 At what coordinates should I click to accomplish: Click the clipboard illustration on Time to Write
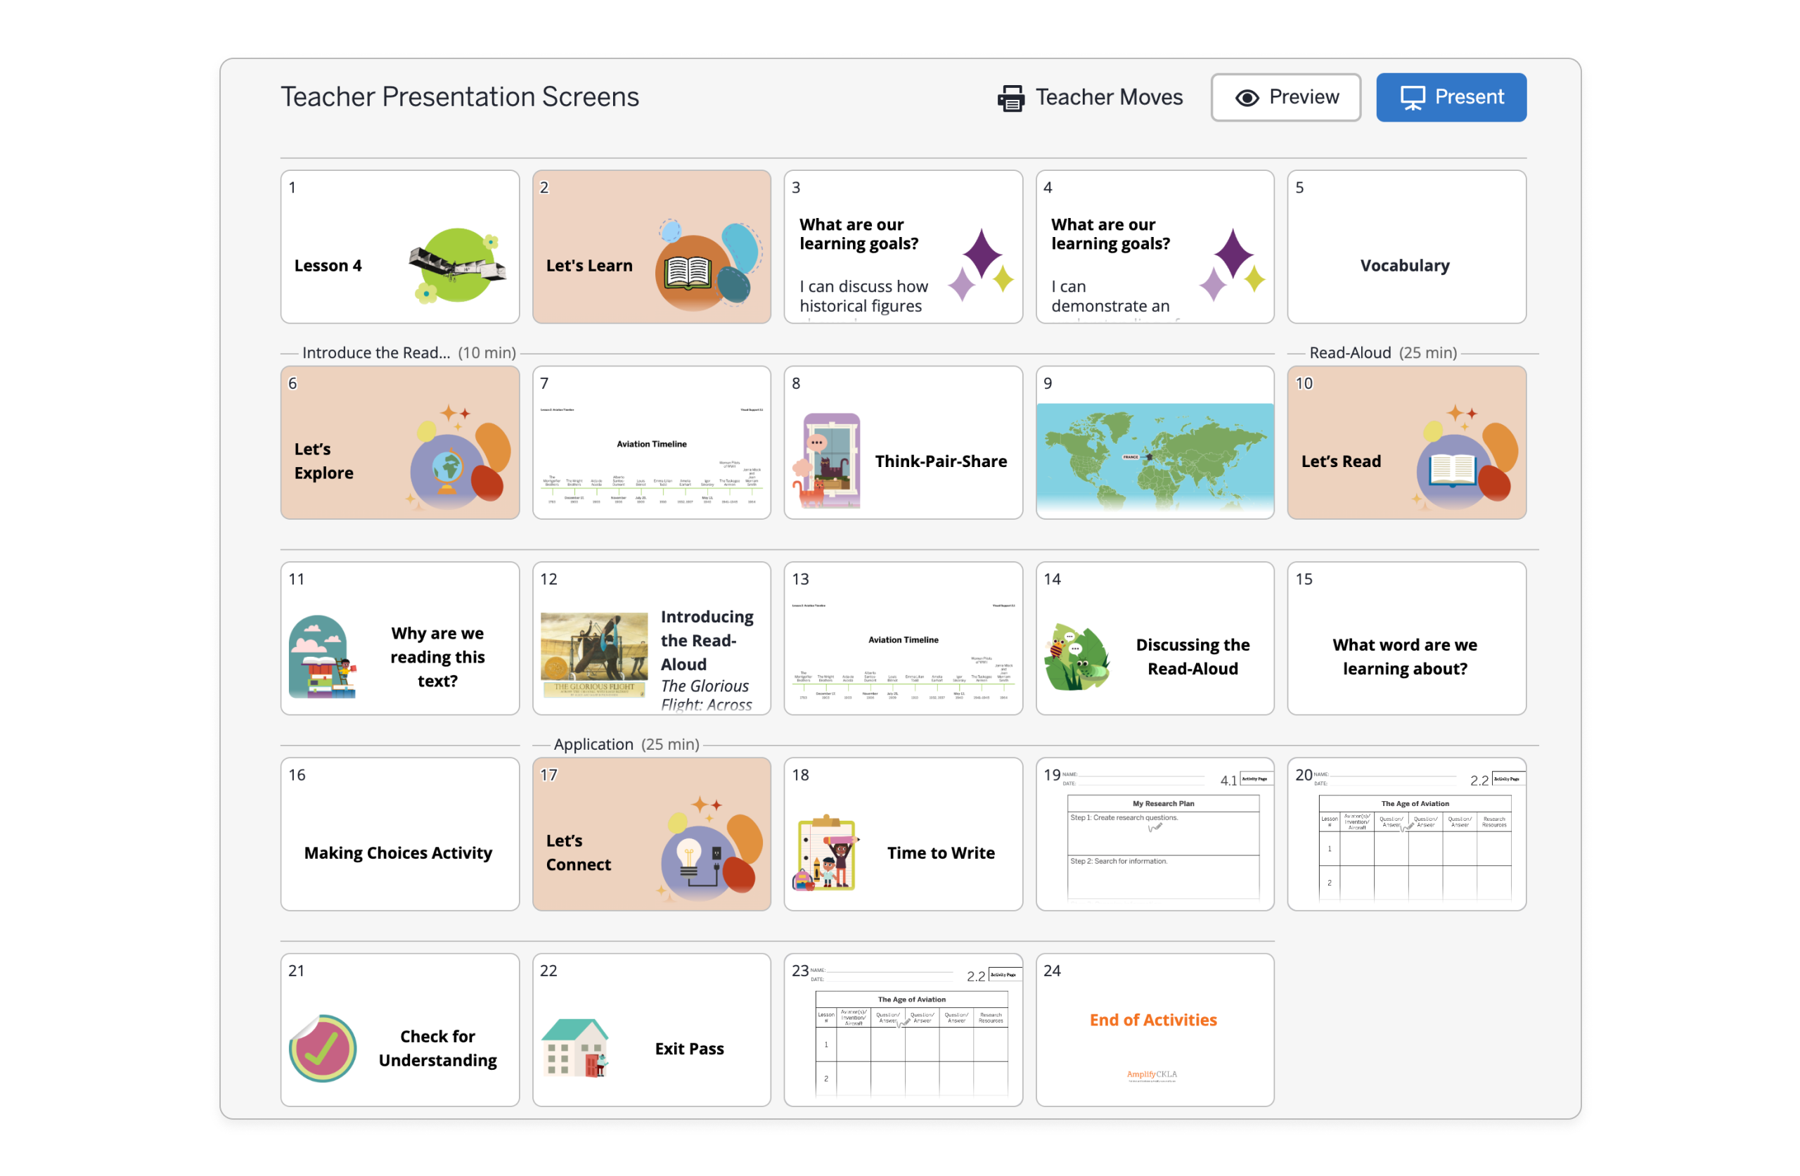click(x=825, y=853)
